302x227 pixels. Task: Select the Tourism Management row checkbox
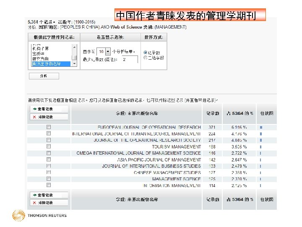point(49,146)
